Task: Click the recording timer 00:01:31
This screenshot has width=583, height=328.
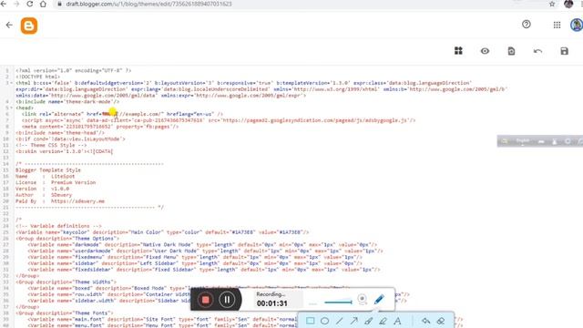Action: (x=271, y=303)
